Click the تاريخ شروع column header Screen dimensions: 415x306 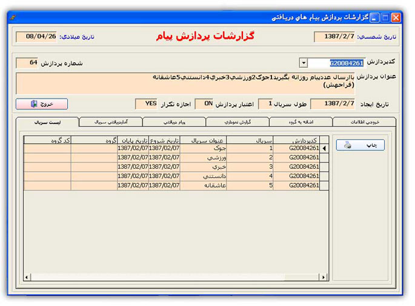coord(164,140)
